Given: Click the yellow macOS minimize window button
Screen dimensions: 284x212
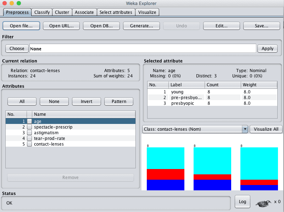Looking at the screenshot, I should point(12,3).
